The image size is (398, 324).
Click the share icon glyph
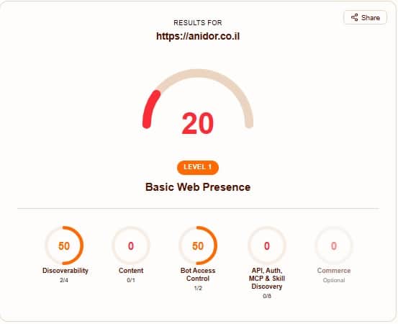[x=355, y=17]
